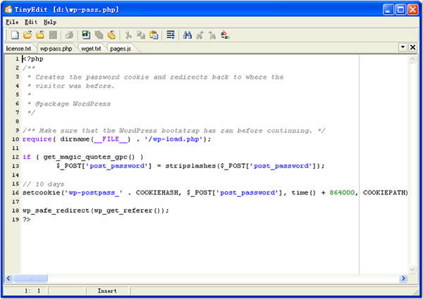The width and height of the screenshot is (423, 299).
Task: Click the scissors Cut icon
Action: (128, 34)
